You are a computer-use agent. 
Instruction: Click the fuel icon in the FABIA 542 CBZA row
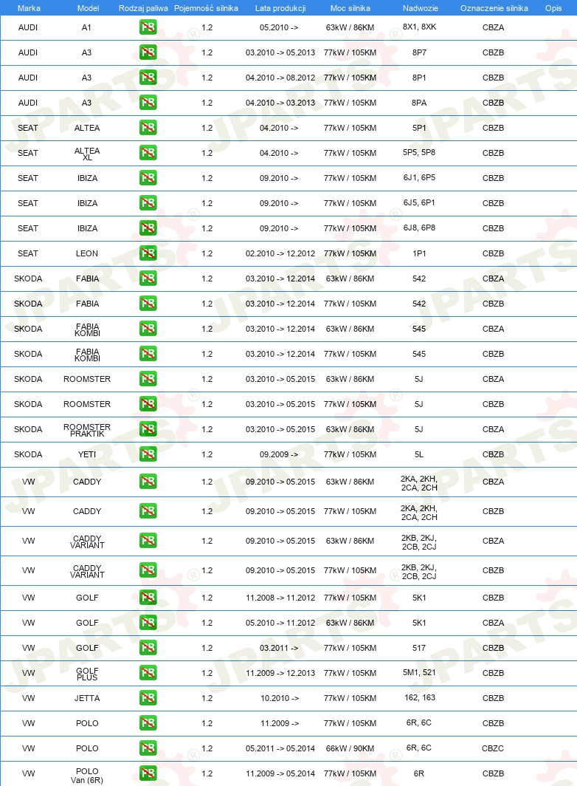(x=148, y=278)
